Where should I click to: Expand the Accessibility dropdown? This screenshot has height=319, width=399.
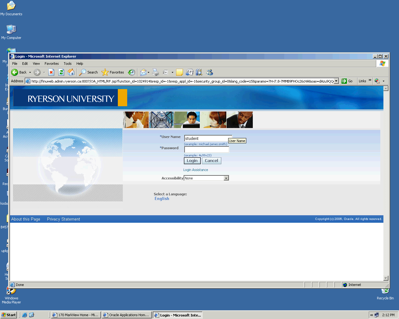coord(226,178)
